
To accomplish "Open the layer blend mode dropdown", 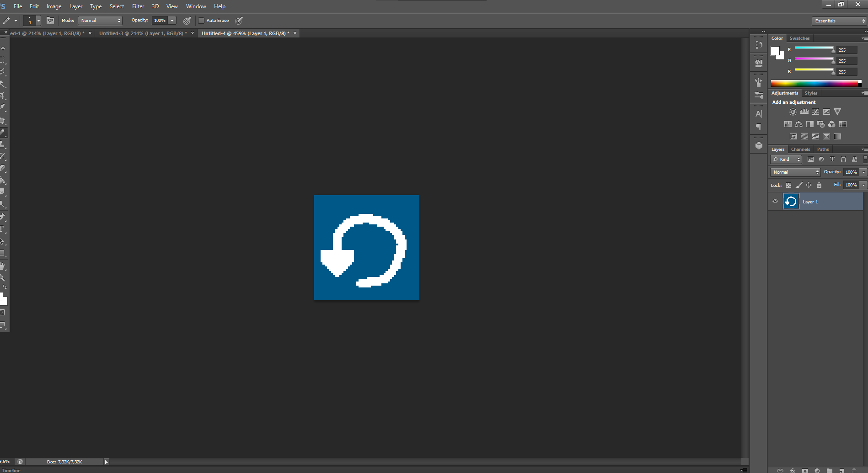I will [795, 172].
